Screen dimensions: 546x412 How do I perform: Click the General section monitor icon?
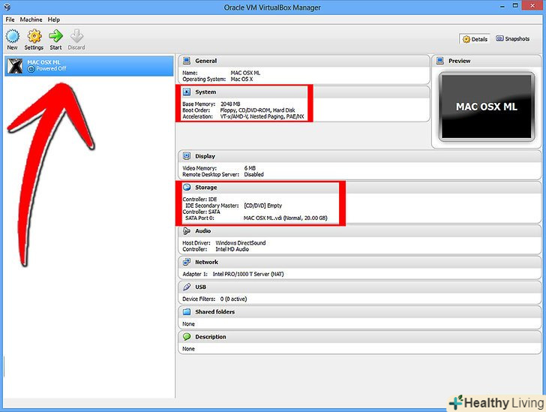(187, 61)
